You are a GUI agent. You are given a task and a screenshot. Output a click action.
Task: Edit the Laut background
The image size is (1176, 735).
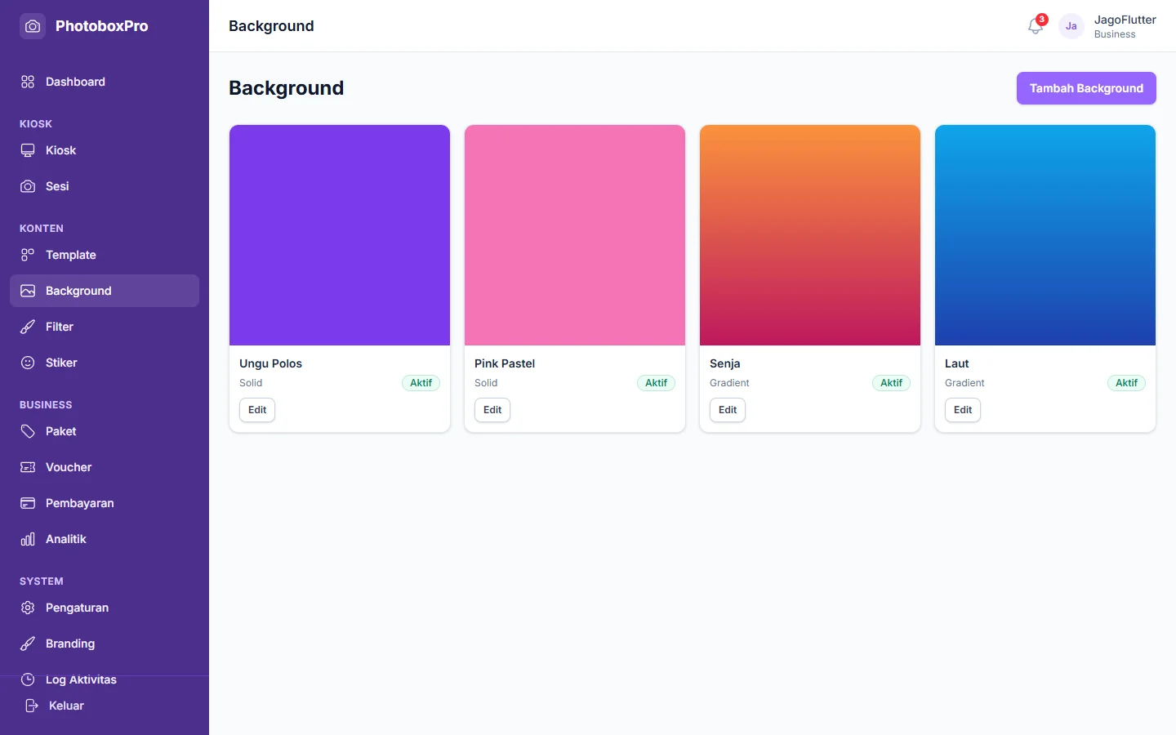963,410
